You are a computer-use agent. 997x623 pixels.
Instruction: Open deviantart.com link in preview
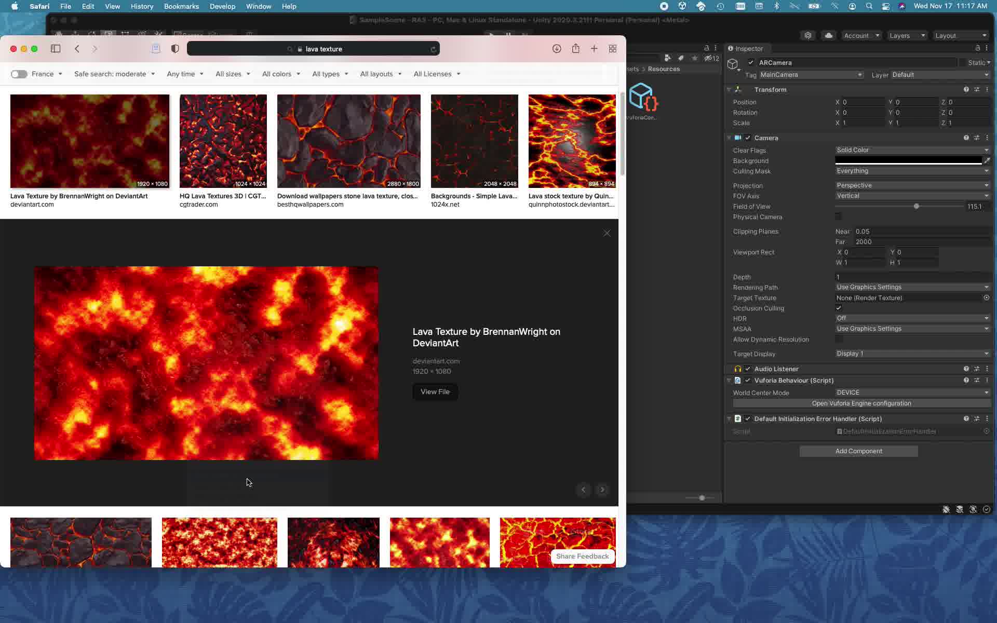[436, 361]
